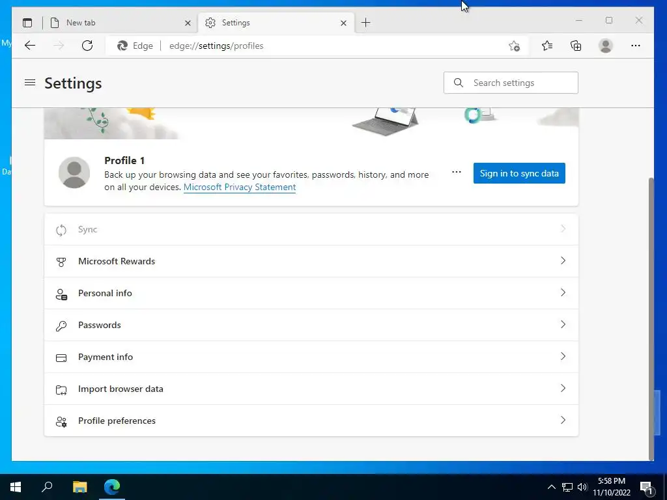The height and width of the screenshot is (500, 667).
Task: Click the Settings page heading
Action: [73, 83]
